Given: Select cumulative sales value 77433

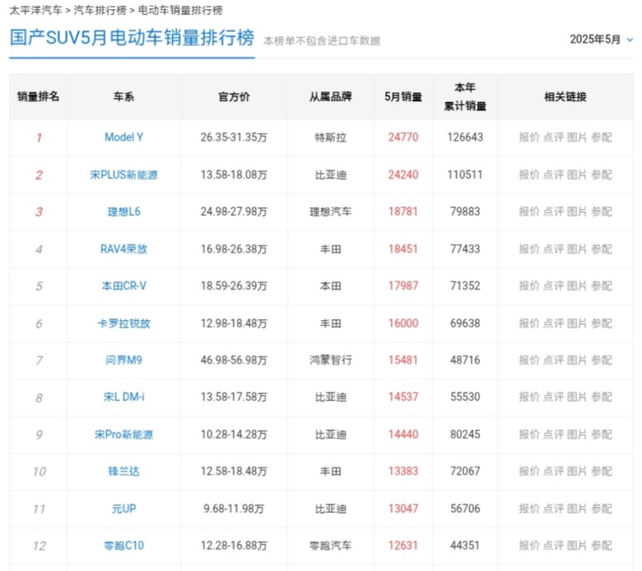Looking at the screenshot, I should coord(465,248).
